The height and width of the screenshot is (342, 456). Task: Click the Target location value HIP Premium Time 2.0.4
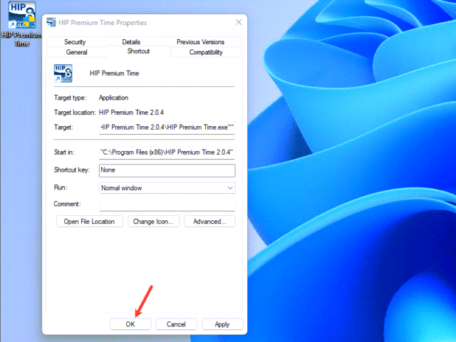131,113
